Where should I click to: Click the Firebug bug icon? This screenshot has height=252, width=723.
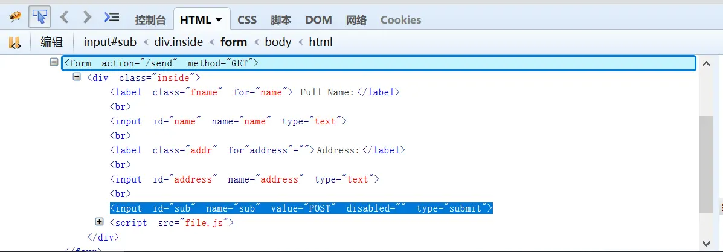tap(15, 17)
